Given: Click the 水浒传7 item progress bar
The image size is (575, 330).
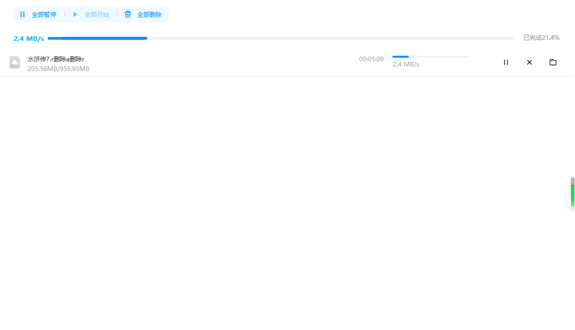Looking at the screenshot, I should coord(431,57).
